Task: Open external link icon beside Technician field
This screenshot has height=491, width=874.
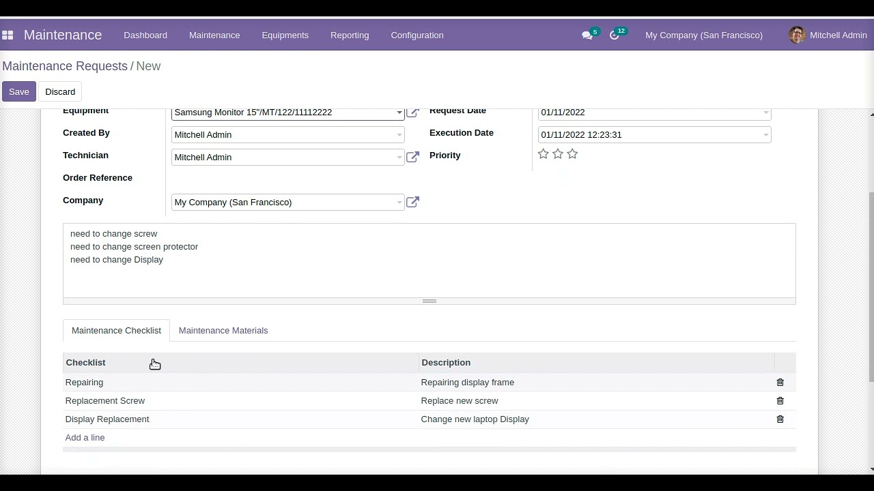Action: (x=412, y=157)
